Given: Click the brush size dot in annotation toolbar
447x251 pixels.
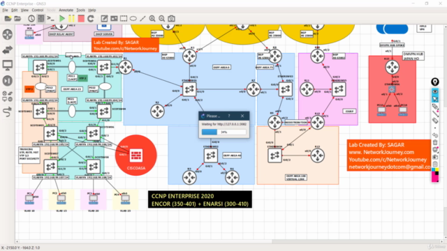Looking at the screenshot, I should point(434,128).
